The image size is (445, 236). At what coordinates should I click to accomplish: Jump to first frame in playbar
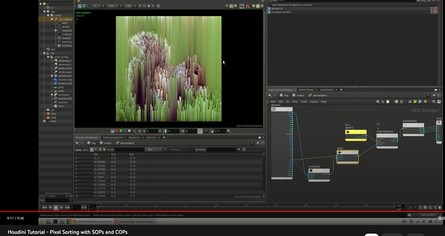tap(44, 207)
